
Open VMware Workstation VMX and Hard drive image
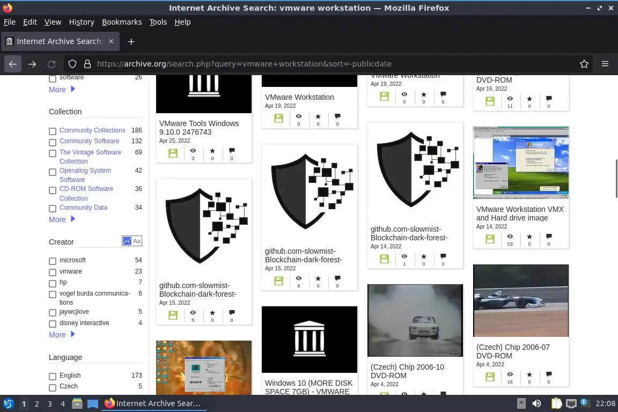point(520,214)
